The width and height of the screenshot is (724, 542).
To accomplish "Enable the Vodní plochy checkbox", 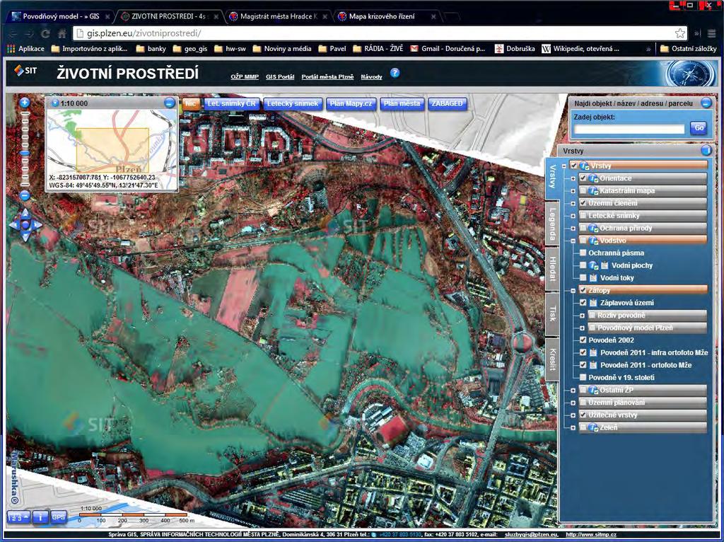I will tap(583, 265).
